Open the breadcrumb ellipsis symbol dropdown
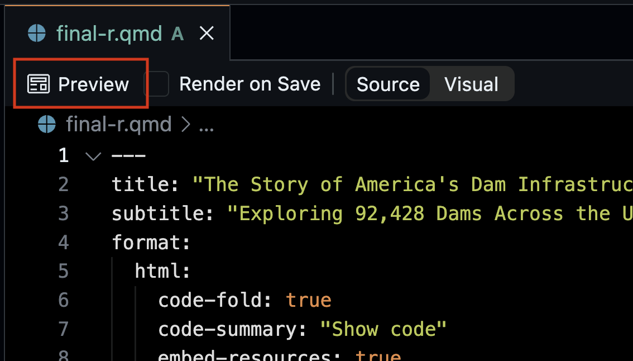 tap(207, 125)
